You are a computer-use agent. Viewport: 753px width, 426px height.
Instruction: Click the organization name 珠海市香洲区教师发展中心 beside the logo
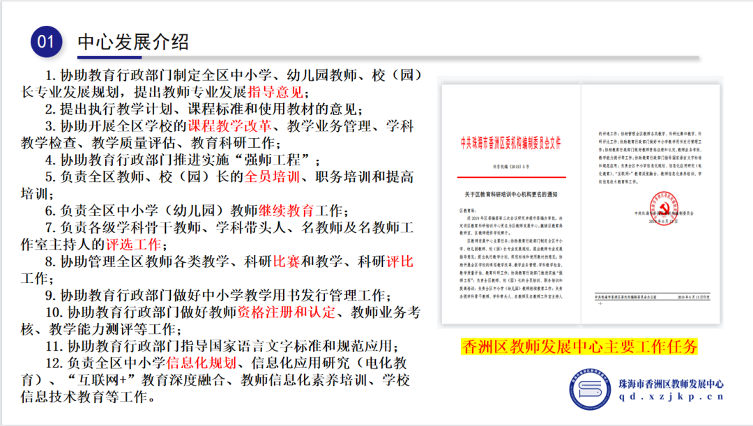pyautogui.click(x=671, y=383)
